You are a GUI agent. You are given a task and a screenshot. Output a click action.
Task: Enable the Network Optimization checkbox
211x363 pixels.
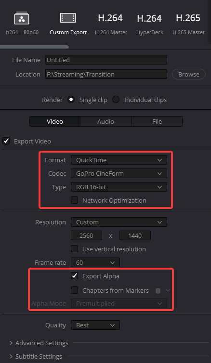click(x=74, y=200)
